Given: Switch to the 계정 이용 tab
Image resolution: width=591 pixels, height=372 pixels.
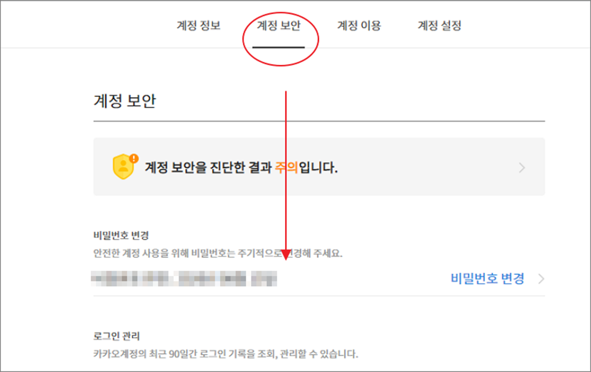Looking at the screenshot, I should tap(359, 26).
